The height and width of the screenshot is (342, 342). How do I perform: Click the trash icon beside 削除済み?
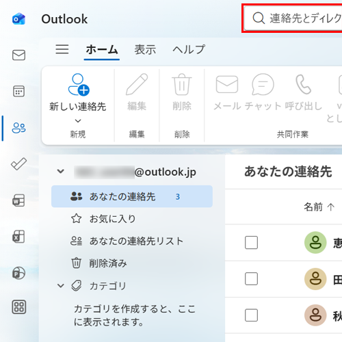coord(76,263)
